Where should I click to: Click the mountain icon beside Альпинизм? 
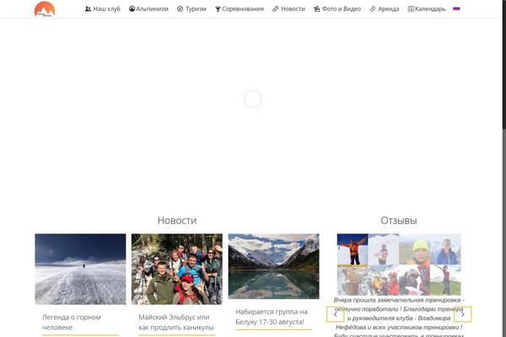click(132, 9)
